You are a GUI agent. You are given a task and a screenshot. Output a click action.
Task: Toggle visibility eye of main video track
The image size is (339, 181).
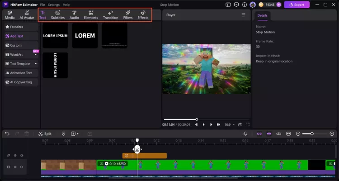pyautogui.click(x=15, y=167)
